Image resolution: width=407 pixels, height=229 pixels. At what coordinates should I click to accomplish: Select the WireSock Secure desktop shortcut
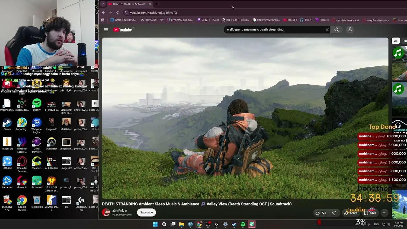click(x=22, y=145)
